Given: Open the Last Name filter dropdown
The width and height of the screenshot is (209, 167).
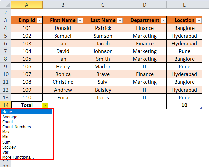Looking at the screenshot, I should (119, 20).
